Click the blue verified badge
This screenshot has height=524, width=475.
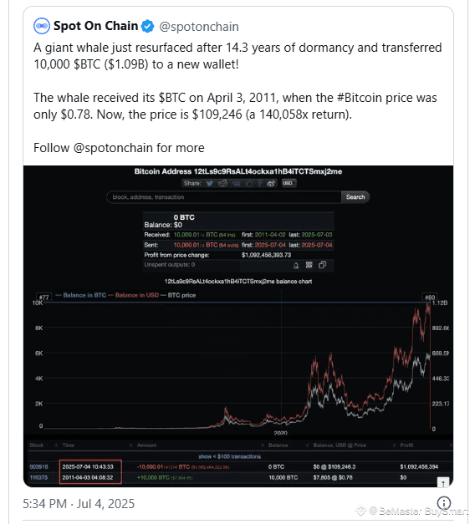[x=147, y=26]
